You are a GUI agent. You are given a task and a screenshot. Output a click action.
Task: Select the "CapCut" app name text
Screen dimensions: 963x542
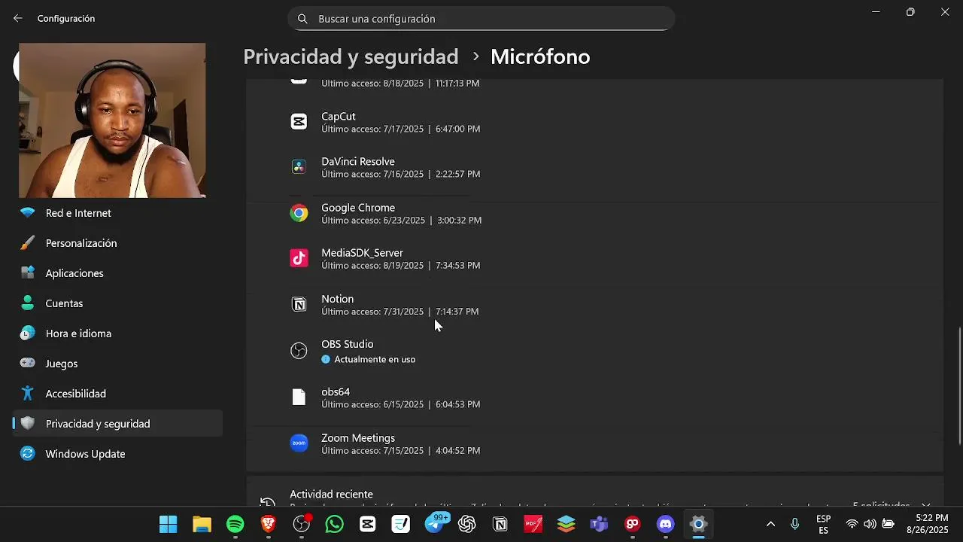coord(339,116)
